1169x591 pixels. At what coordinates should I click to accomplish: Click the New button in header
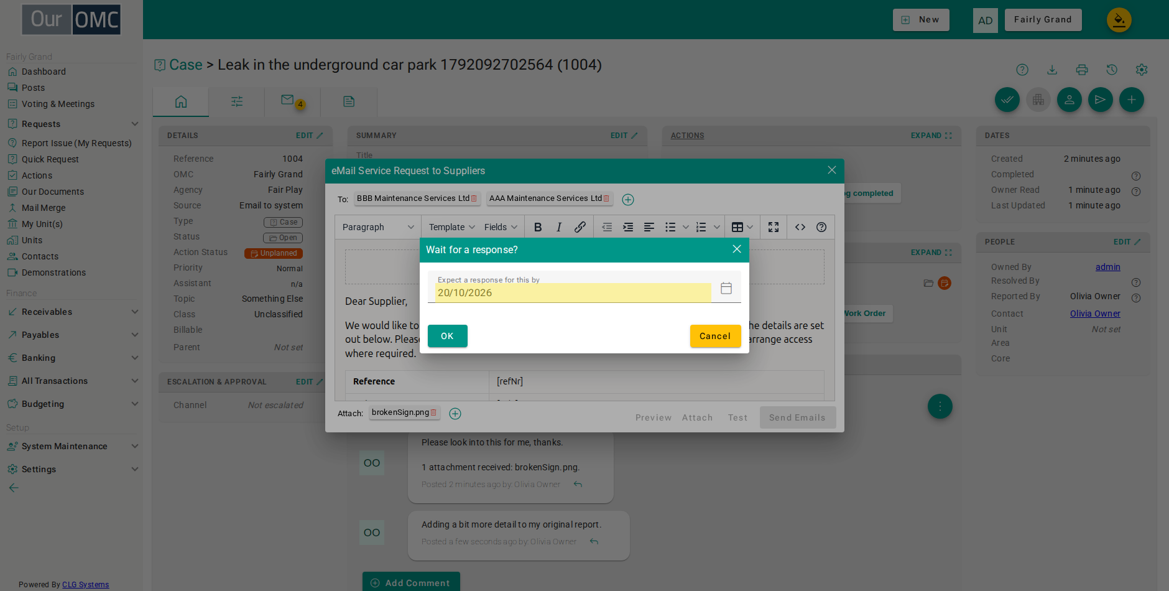(921, 20)
